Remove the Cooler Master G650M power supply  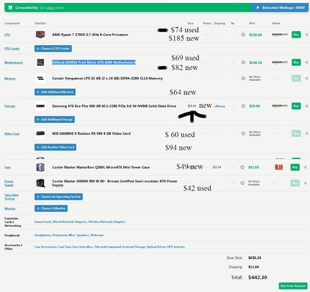[x=305, y=183]
